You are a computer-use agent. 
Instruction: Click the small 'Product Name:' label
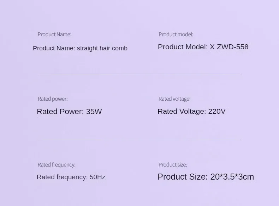[x=54, y=34]
